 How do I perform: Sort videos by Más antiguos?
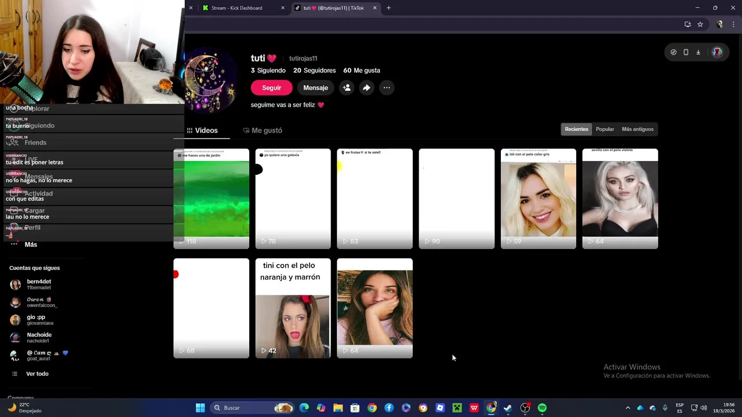pyautogui.click(x=638, y=129)
